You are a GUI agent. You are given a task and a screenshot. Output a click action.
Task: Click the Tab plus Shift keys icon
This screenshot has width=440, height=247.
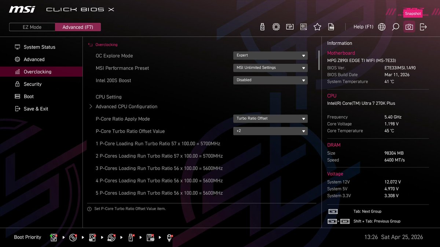338,221
